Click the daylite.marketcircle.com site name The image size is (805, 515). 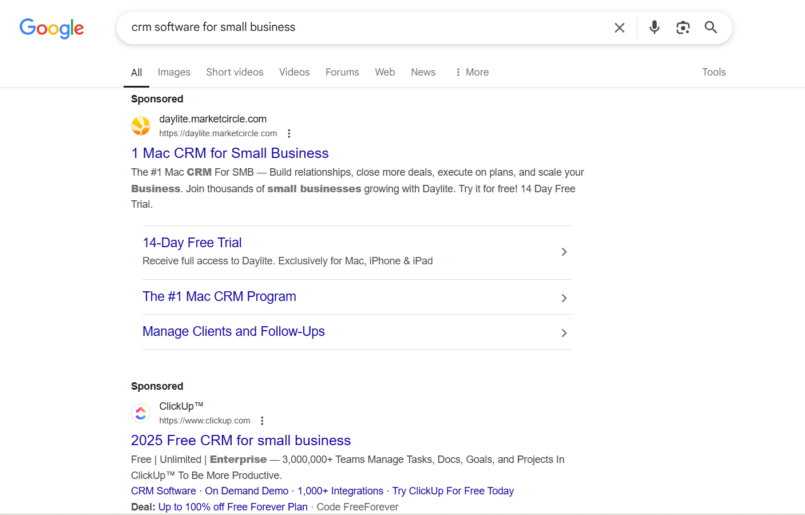pos(213,119)
